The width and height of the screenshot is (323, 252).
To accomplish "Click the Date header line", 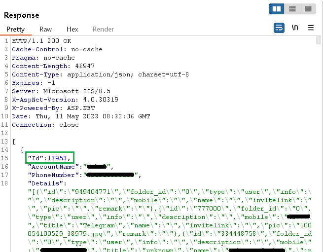I will point(81,116).
